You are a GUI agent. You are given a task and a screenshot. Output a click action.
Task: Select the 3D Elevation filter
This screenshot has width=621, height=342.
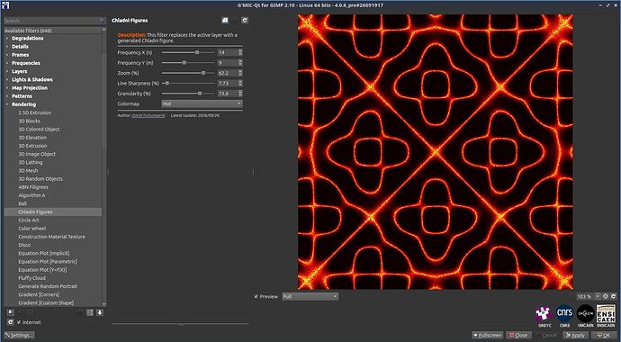point(32,138)
